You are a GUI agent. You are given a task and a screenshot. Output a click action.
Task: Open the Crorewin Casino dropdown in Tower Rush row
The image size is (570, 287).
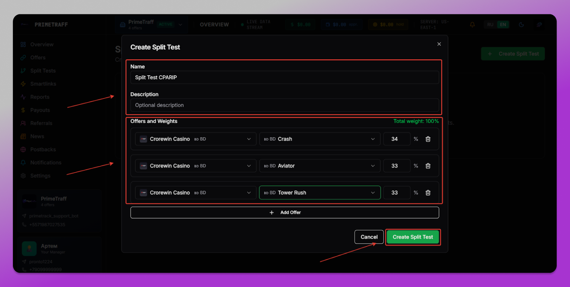click(x=195, y=193)
